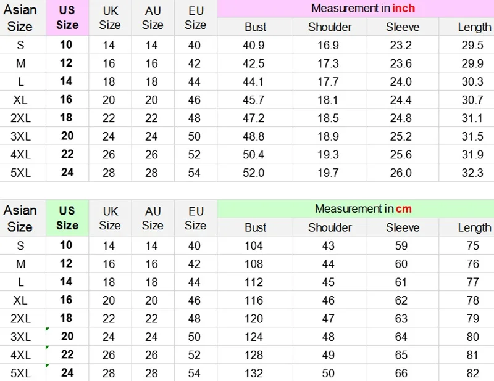Select Sleeve column header in inch table
This screenshot has width=494, height=381.
pyautogui.click(x=403, y=27)
